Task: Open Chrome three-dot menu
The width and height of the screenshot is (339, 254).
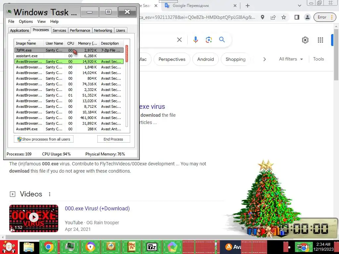Action: 332,17
